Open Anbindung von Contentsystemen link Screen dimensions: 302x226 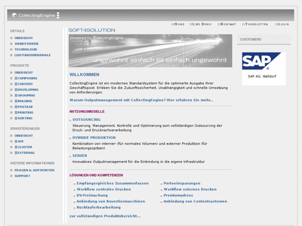pyautogui.click(x=195, y=202)
